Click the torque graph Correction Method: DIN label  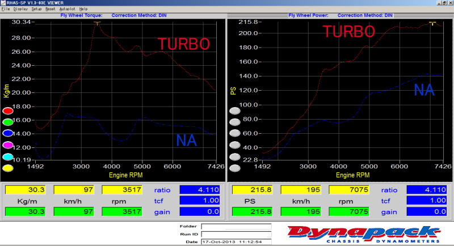(x=139, y=15)
